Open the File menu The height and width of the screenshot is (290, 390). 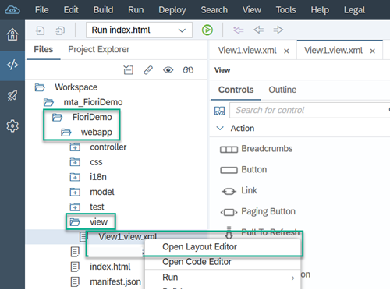(41, 10)
